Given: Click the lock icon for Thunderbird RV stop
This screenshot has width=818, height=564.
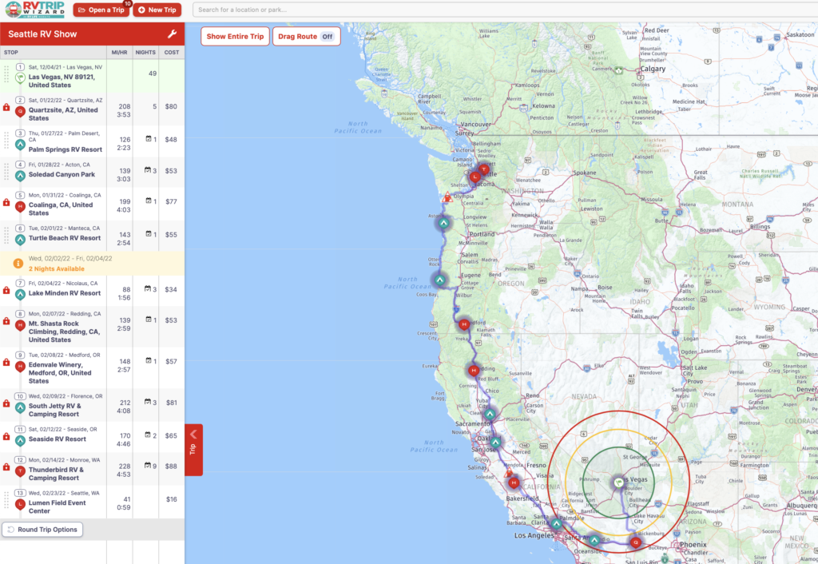Looking at the screenshot, I should pos(6,467).
